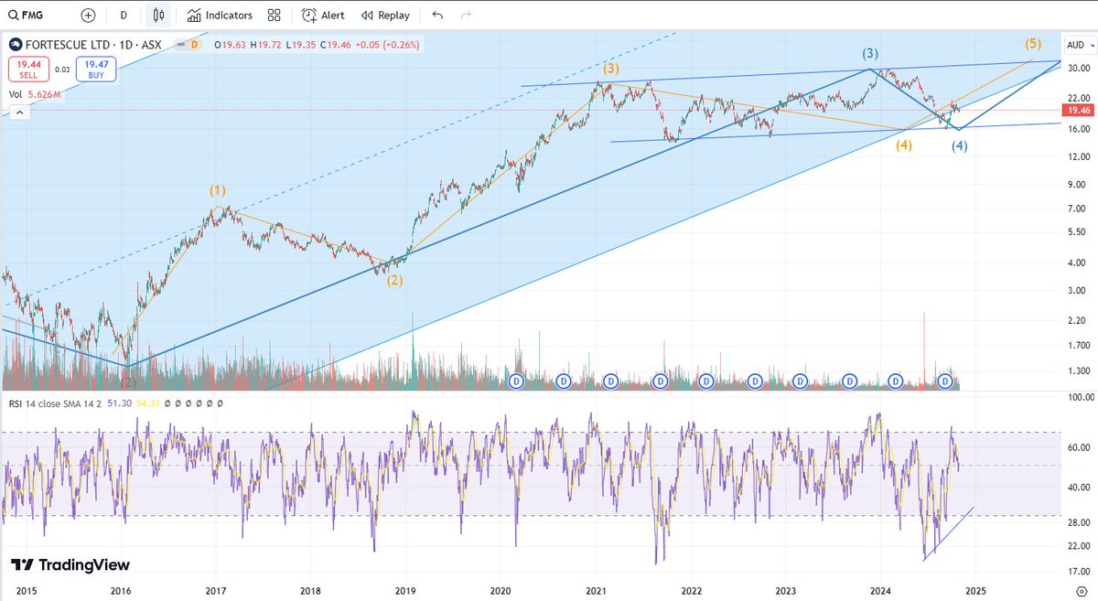Click the 0.03 spread value

point(62,70)
